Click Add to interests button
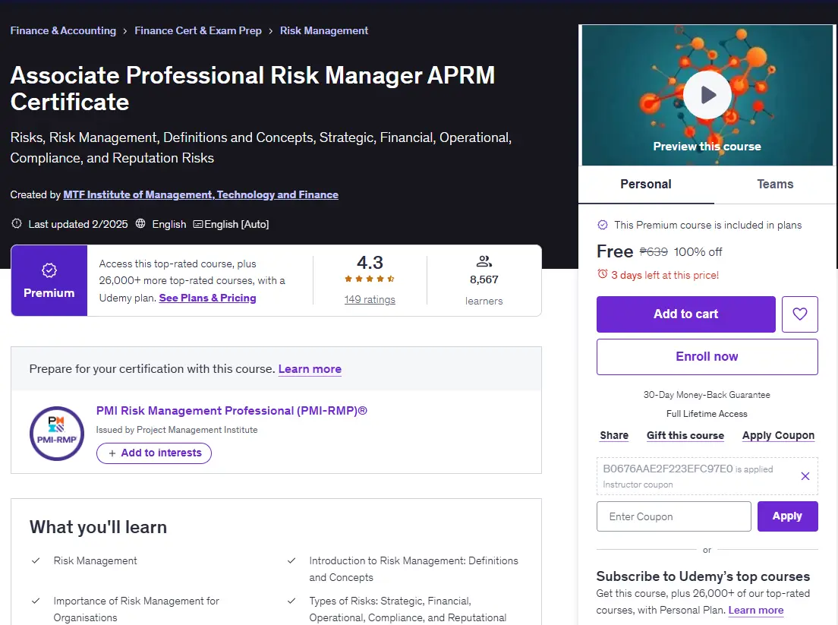Screen dimensions: 838x625 click(154, 453)
